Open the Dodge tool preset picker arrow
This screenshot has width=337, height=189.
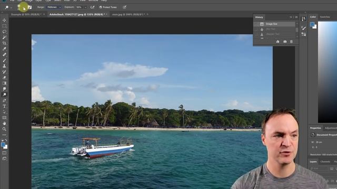click(x=12, y=7)
